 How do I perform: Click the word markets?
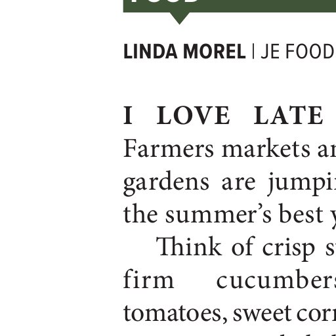tap(266, 149)
